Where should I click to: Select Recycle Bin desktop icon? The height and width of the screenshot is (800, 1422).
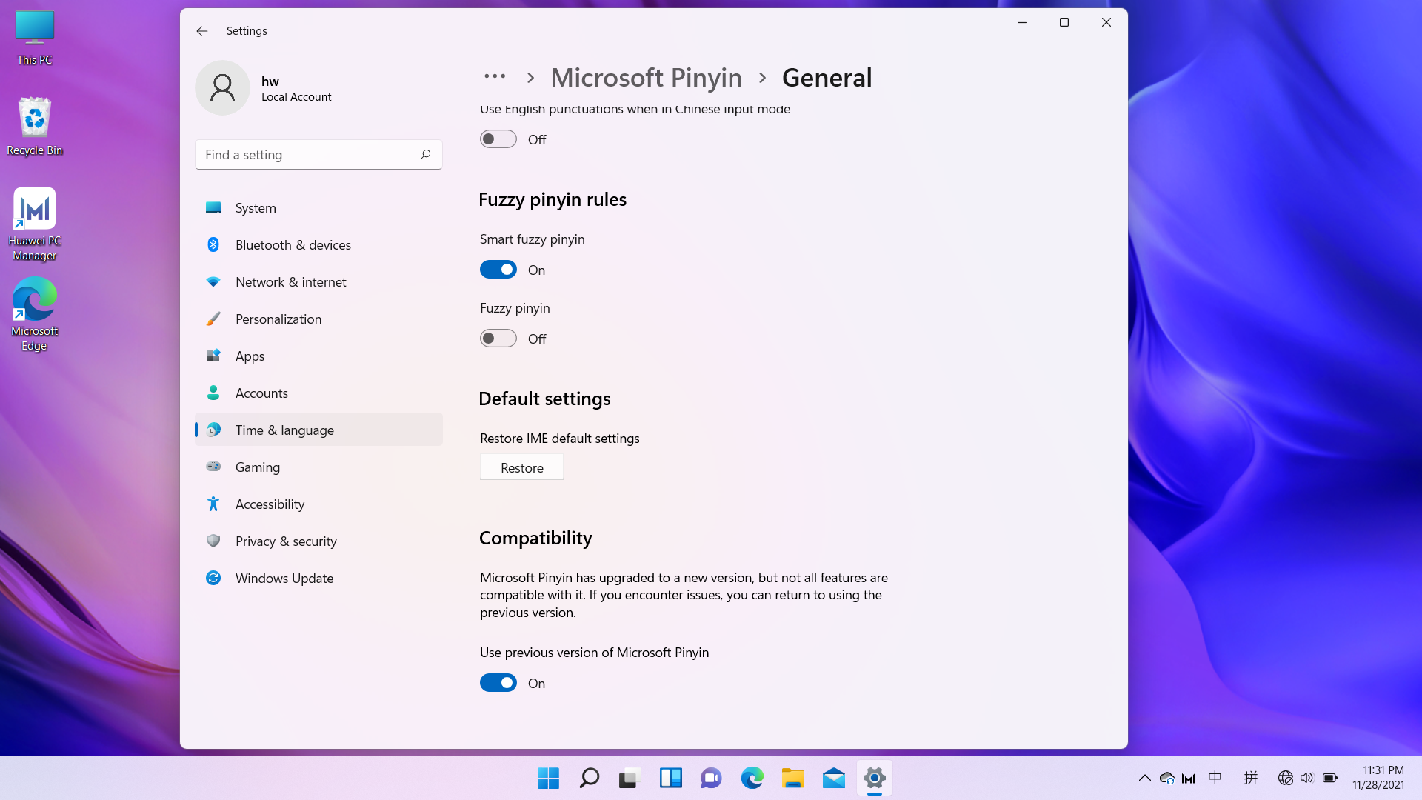35,127
